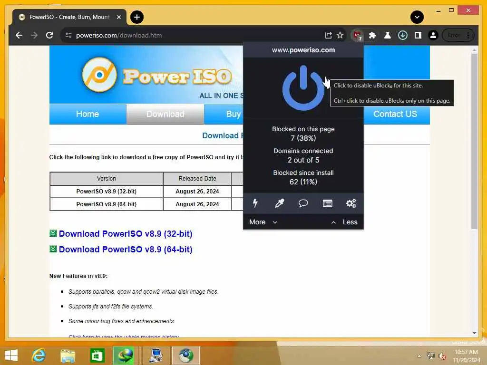
Task: Click the PowerISO disc logo
Action: (99, 75)
